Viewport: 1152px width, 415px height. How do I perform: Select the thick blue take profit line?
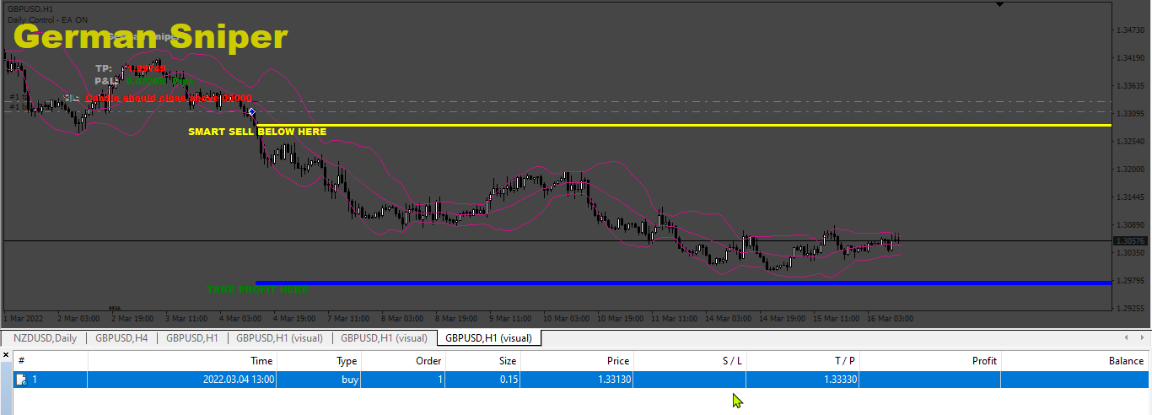coord(683,283)
